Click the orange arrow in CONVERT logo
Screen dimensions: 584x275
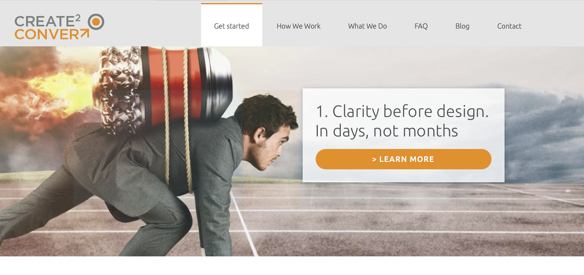[84, 34]
